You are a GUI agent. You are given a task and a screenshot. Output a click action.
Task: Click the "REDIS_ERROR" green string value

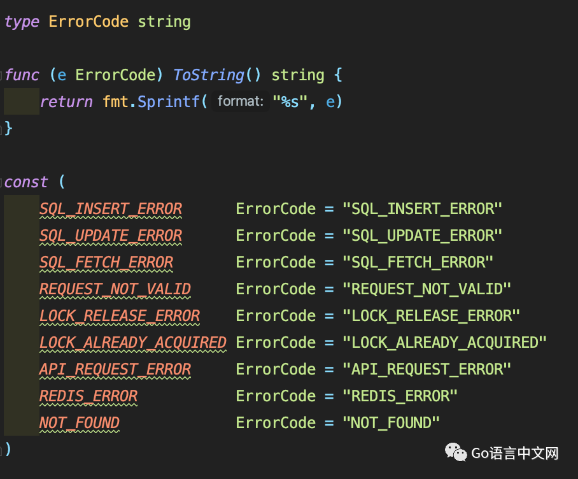pos(400,396)
